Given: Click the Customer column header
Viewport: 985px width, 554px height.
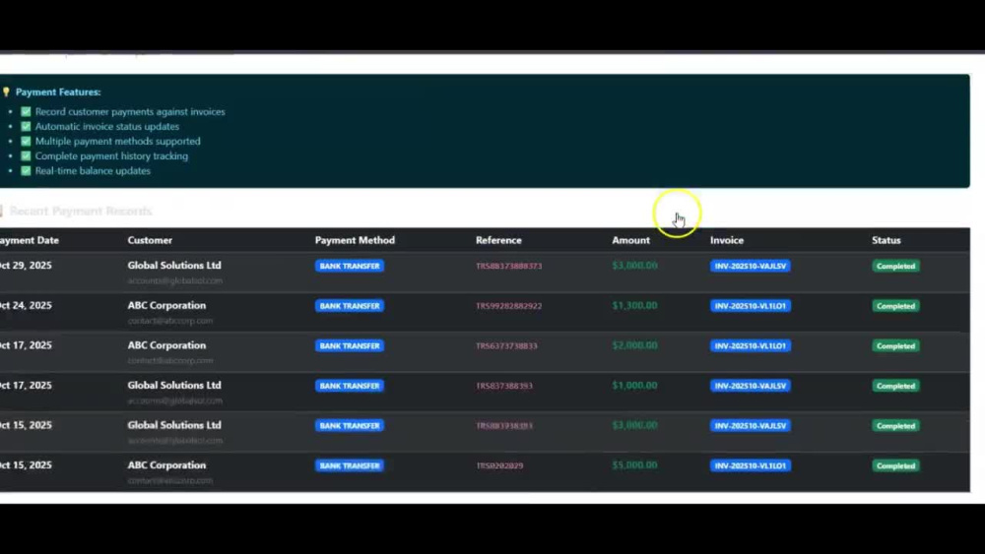Looking at the screenshot, I should tap(150, 240).
